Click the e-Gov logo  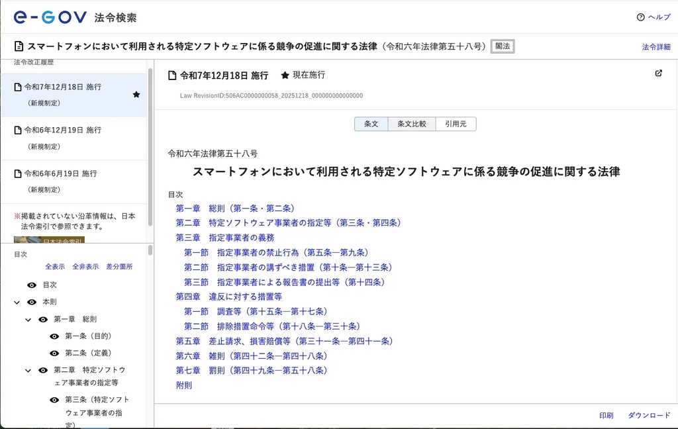[x=50, y=17]
